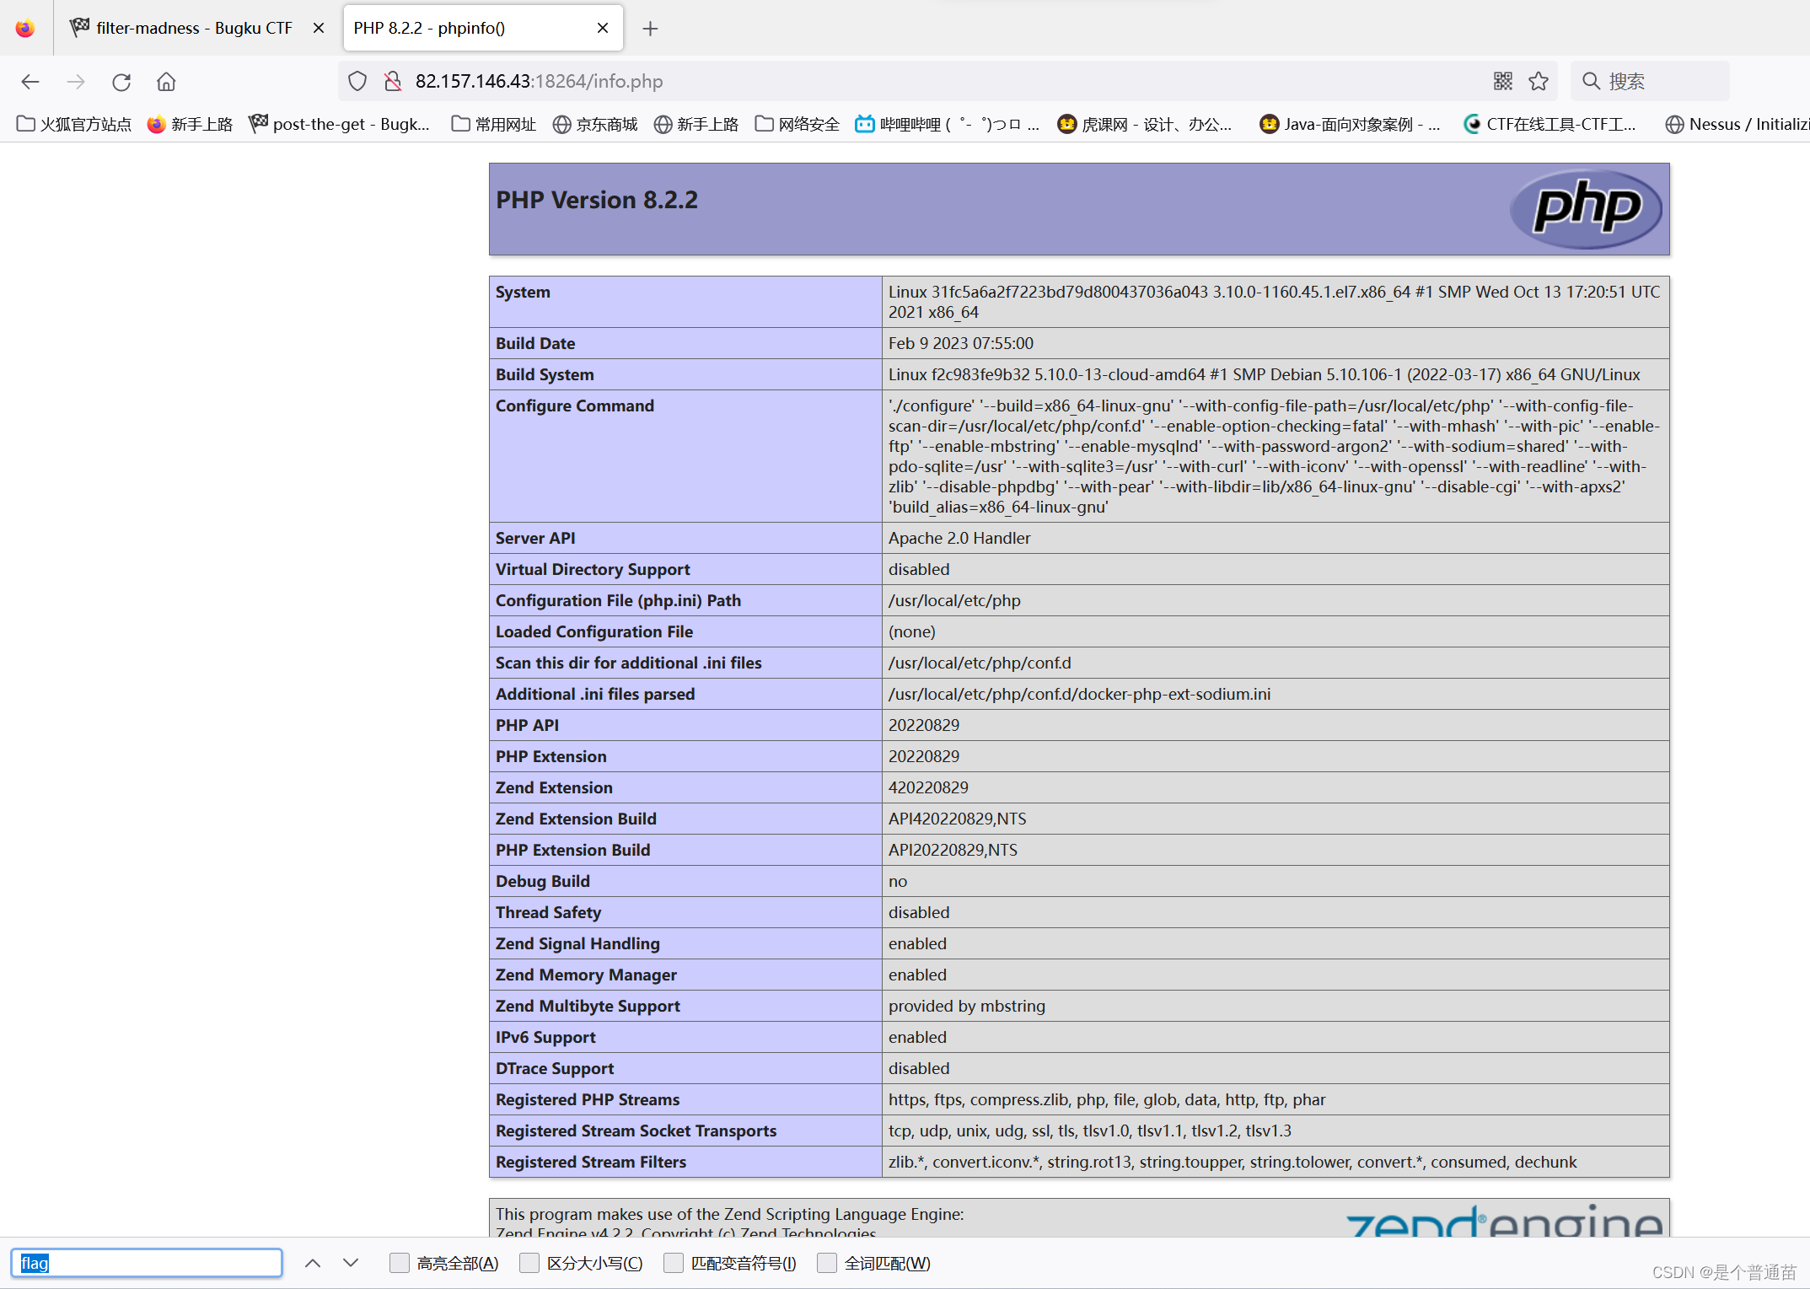The image size is (1810, 1289).
Task: Click the insecure connection padlock icon
Action: point(392,80)
